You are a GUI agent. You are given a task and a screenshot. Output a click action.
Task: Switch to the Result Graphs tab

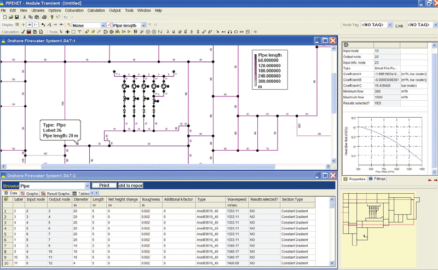55,193
